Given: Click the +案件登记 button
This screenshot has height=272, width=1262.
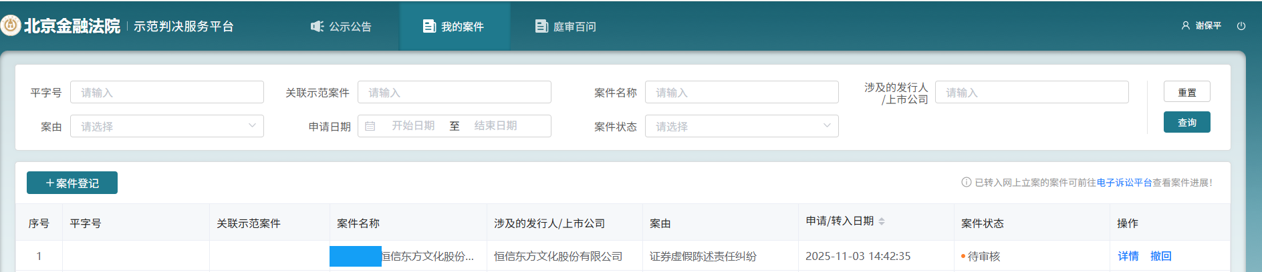Looking at the screenshot, I should [72, 183].
